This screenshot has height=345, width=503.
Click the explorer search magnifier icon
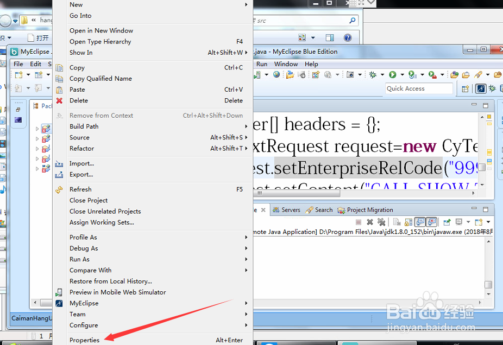pos(352,21)
